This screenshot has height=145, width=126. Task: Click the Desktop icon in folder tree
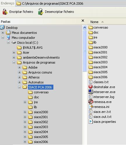coord(3,27)
